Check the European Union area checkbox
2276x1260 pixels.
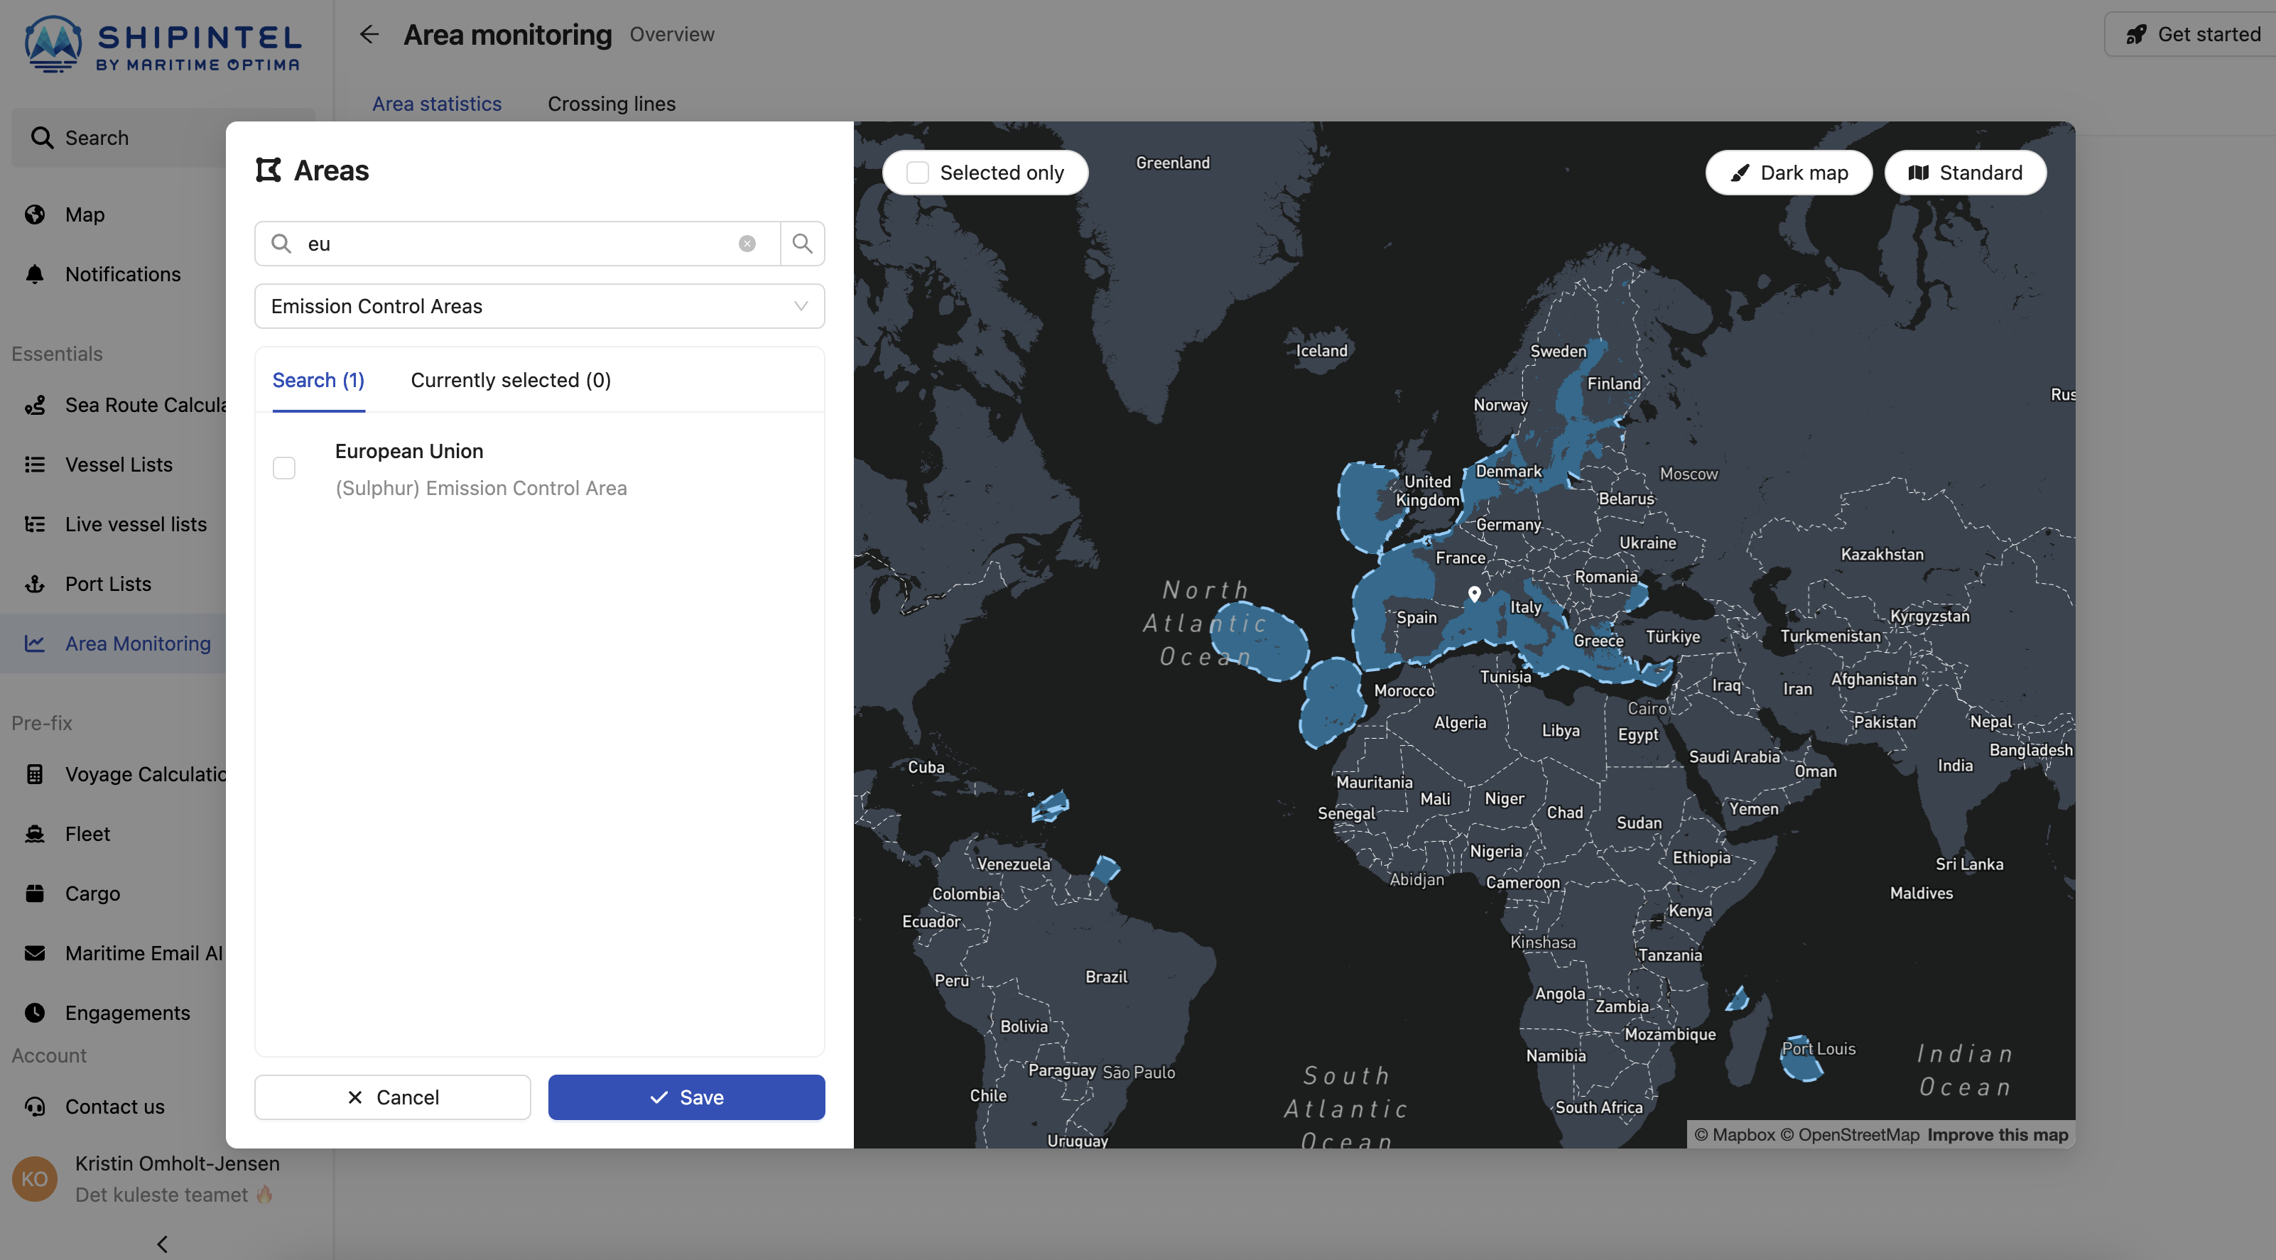(x=283, y=468)
